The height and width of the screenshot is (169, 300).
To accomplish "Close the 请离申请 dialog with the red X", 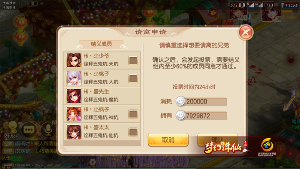I will click(246, 33).
